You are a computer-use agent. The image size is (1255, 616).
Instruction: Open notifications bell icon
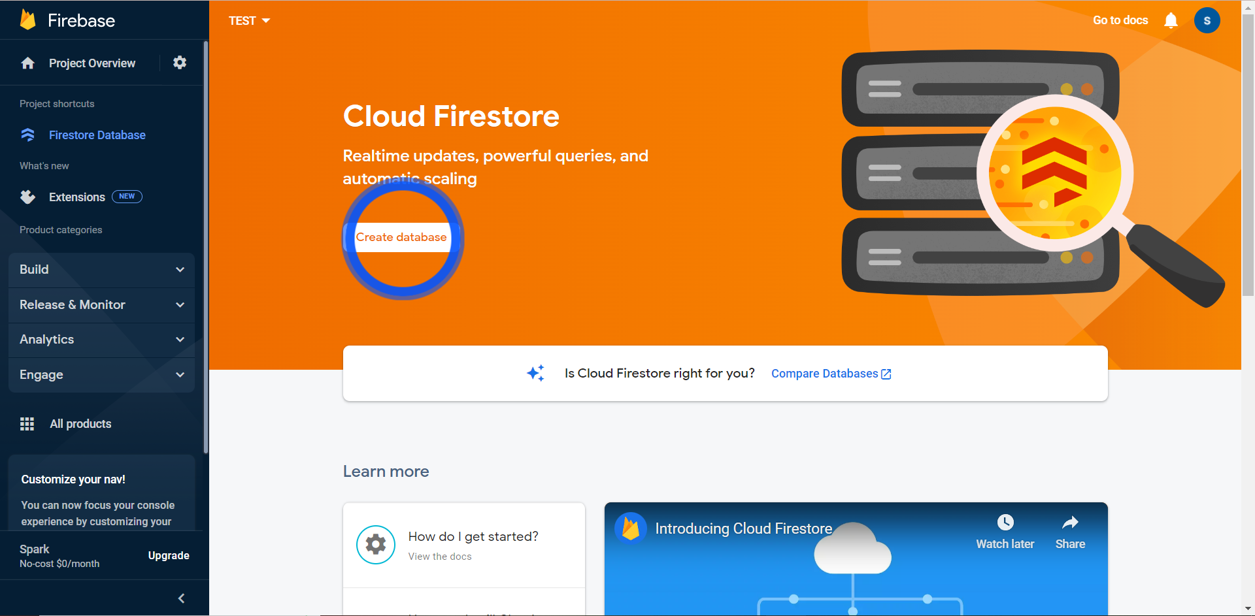(x=1171, y=21)
